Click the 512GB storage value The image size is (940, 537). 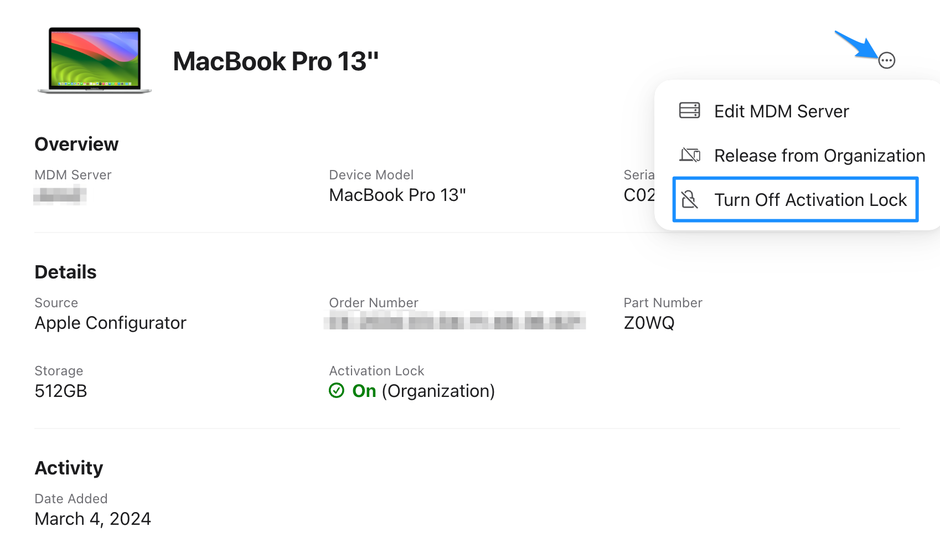click(x=61, y=391)
